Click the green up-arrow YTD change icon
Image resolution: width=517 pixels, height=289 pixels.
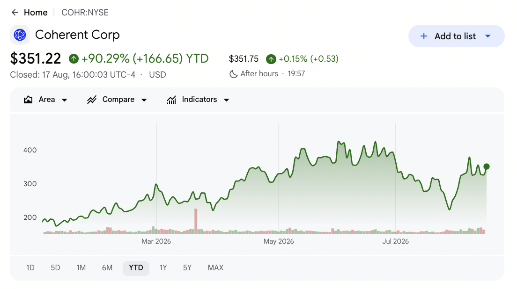pyautogui.click(x=74, y=59)
